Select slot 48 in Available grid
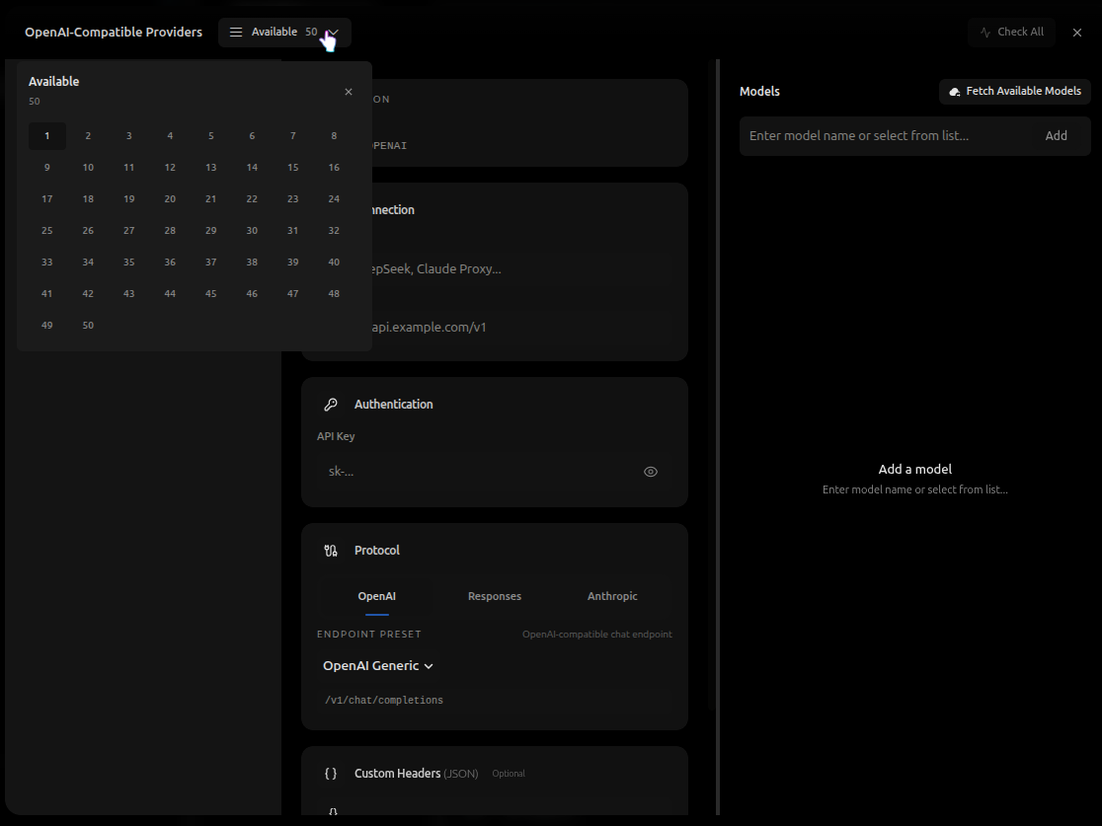The image size is (1102, 826). pos(334,294)
